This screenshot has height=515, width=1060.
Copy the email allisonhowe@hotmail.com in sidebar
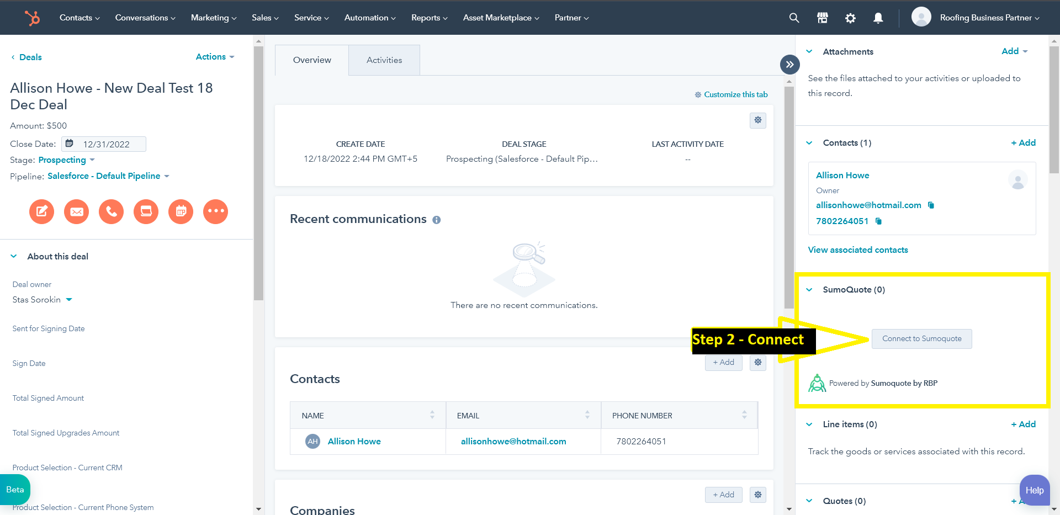pos(931,205)
